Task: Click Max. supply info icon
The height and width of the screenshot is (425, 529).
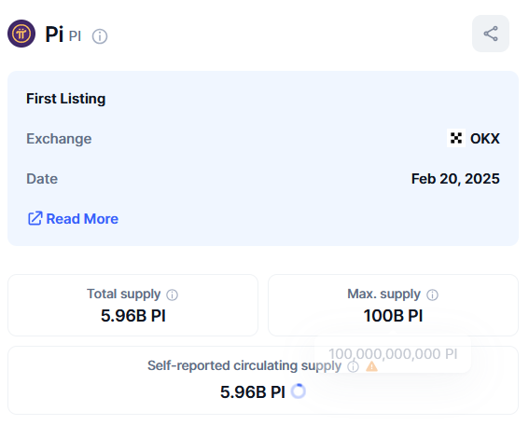Action: pos(432,295)
